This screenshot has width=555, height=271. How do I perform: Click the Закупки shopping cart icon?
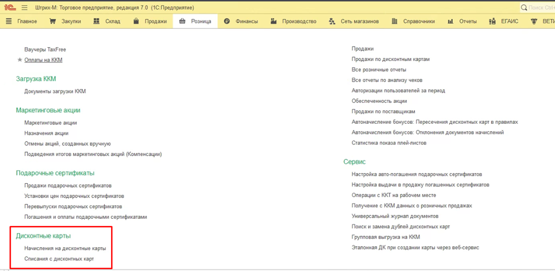coord(53,21)
